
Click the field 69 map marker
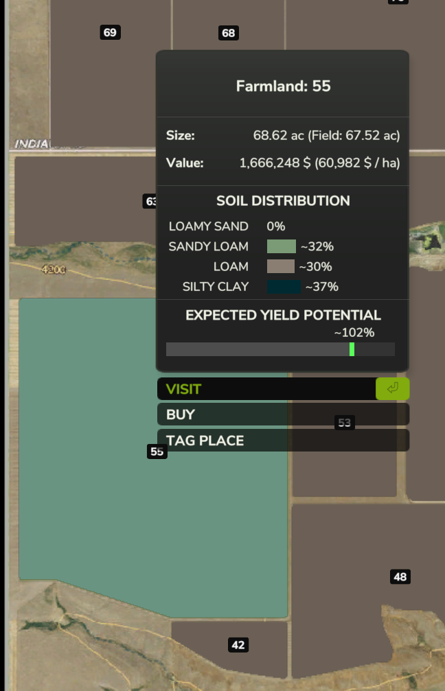point(111,32)
